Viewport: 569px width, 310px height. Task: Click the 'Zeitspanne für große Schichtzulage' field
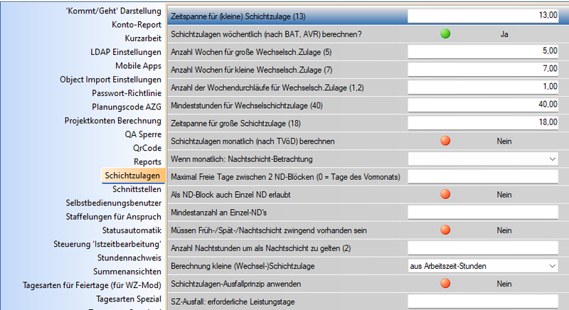(x=484, y=123)
